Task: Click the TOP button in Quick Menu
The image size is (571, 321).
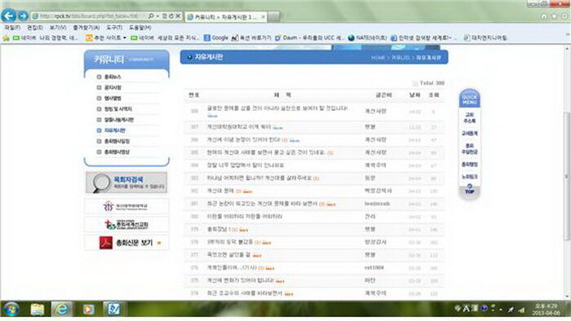Action: pos(469,190)
